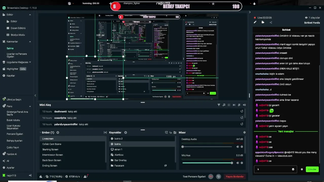Expand the Uygulama Mağazası section
Viewport: 324px width, 182px height.
pyautogui.click(x=30, y=62)
